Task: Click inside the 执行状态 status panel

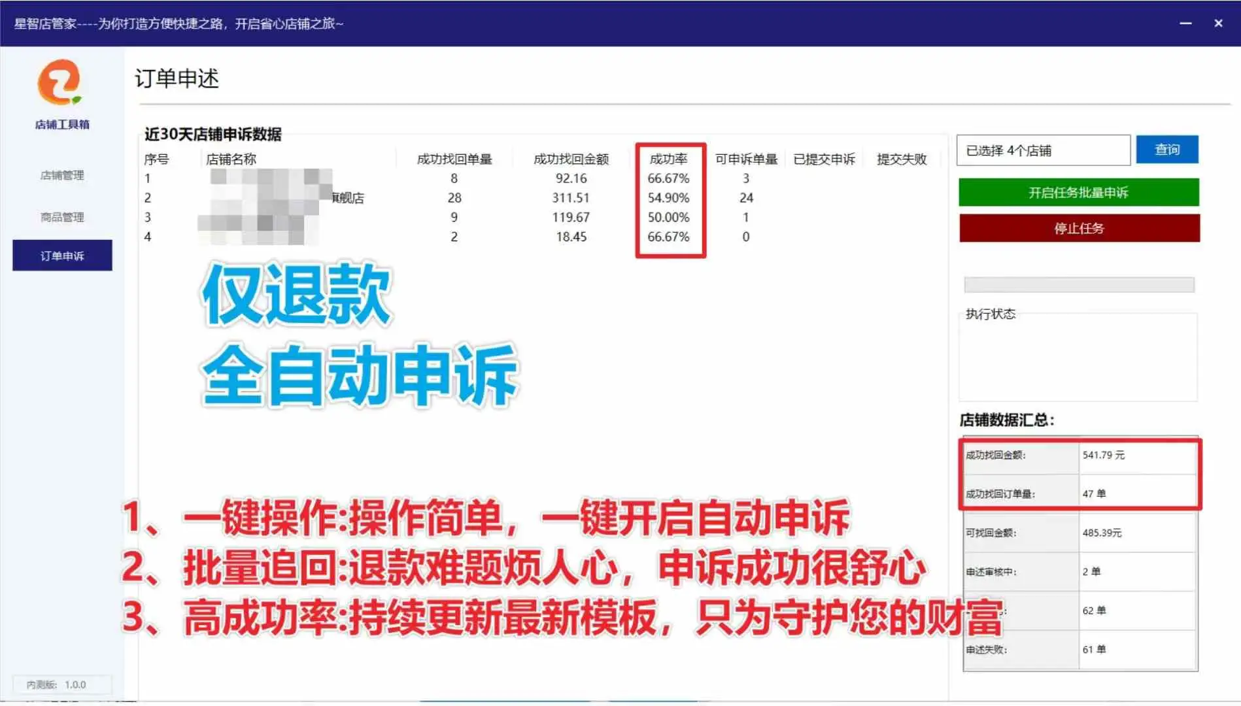Action: tap(1078, 356)
